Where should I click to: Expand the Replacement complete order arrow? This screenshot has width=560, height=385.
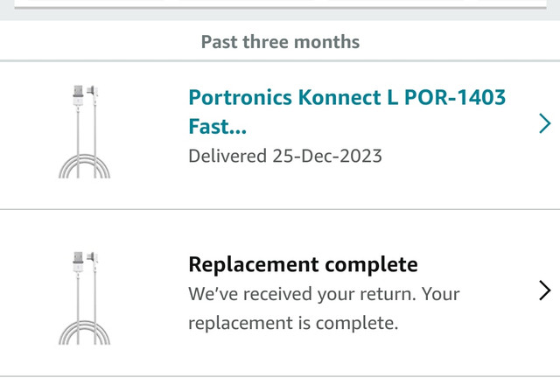[544, 290]
